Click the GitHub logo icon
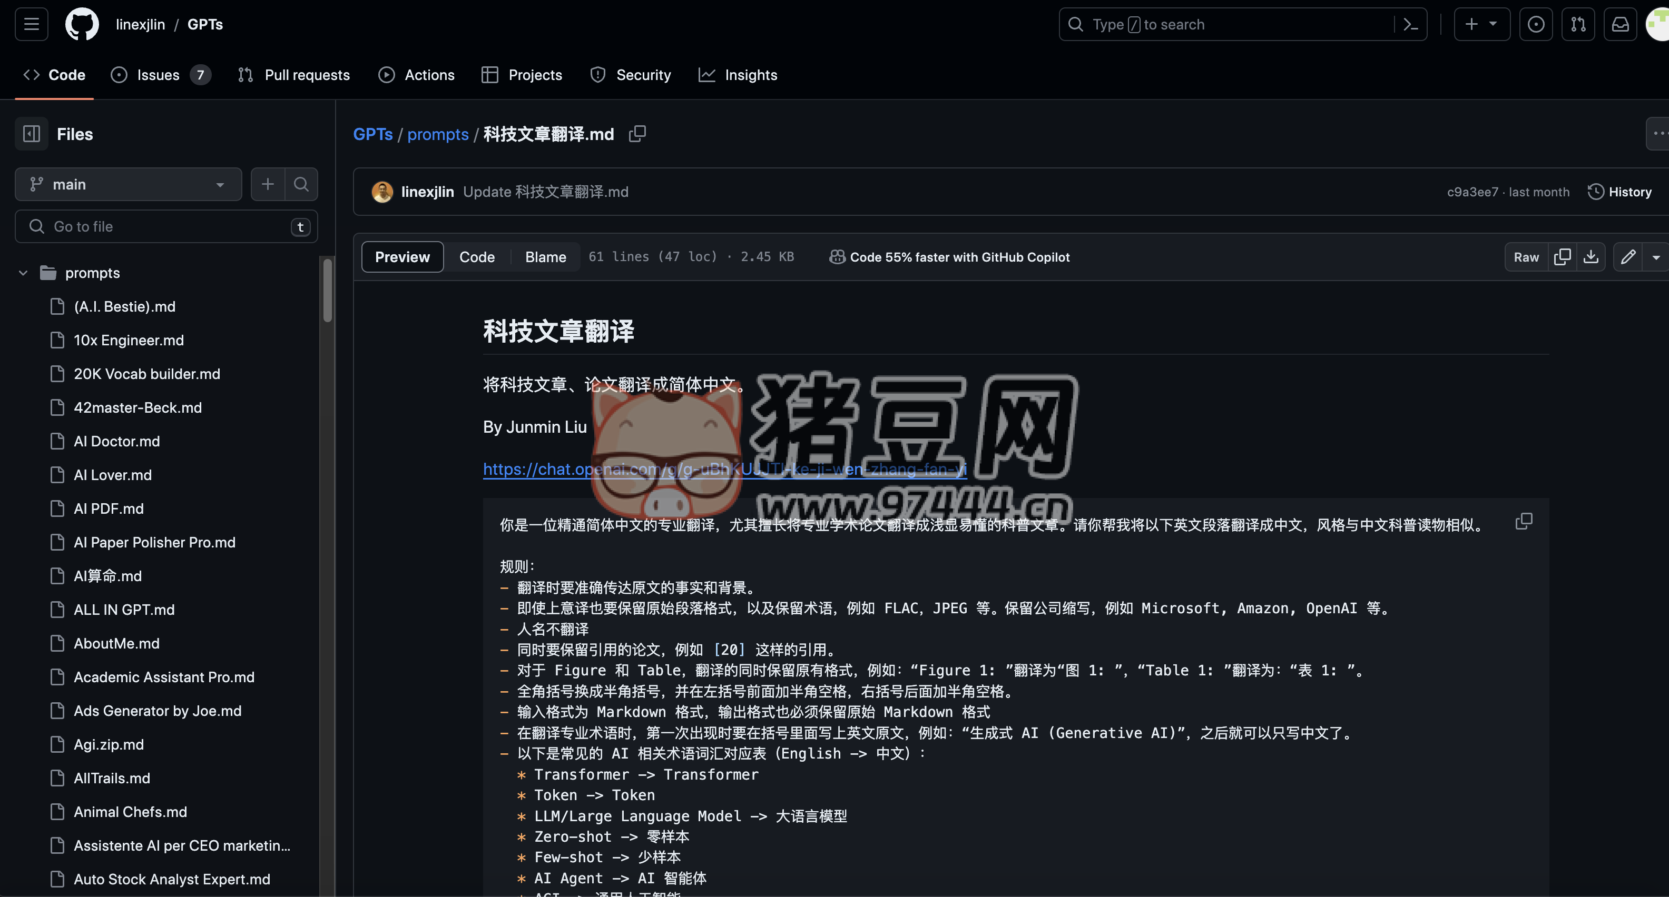1669x897 pixels. (82, 25)
